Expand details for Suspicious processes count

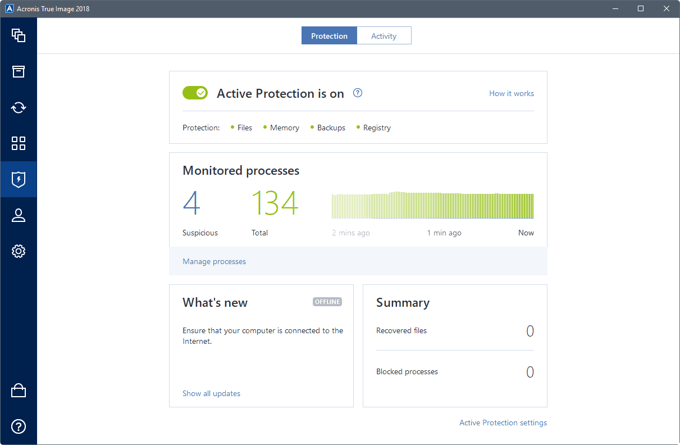pyautogui.click(x=193, y=202)
